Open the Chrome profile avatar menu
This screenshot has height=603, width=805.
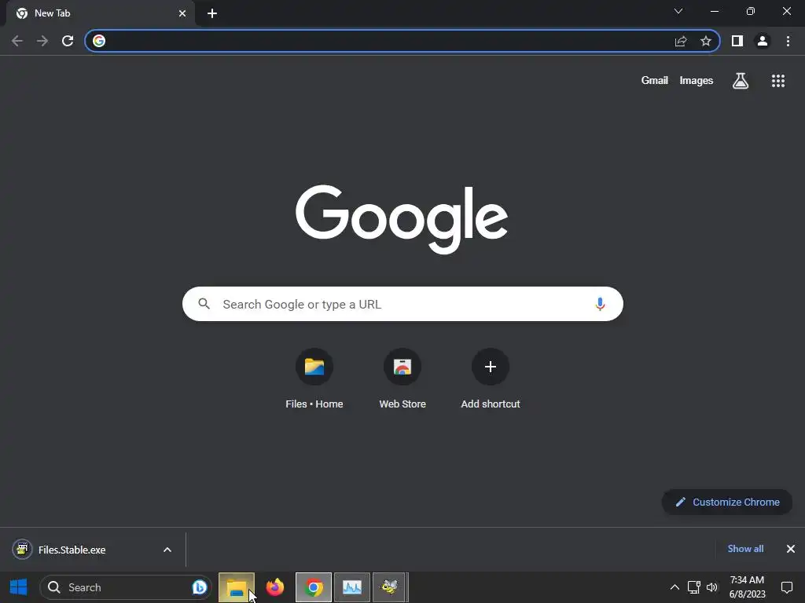(x=763, y=41)
